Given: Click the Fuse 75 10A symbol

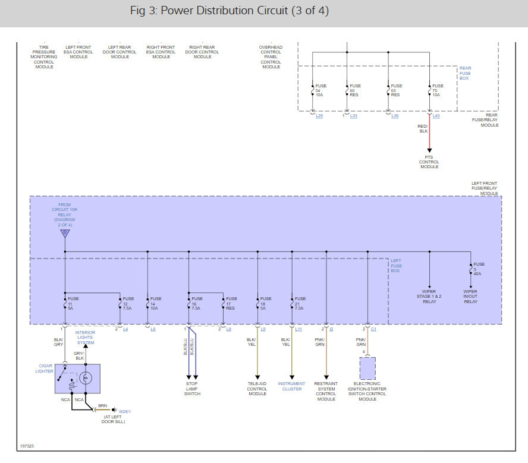Looking at the screenshot, I should pos(429,90).
